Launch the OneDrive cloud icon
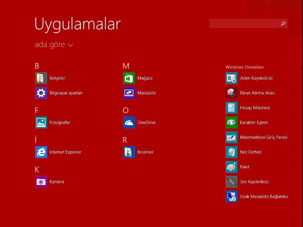Image resolution: width=303 pixels, height=227 pixels. (x=129, y=123)
